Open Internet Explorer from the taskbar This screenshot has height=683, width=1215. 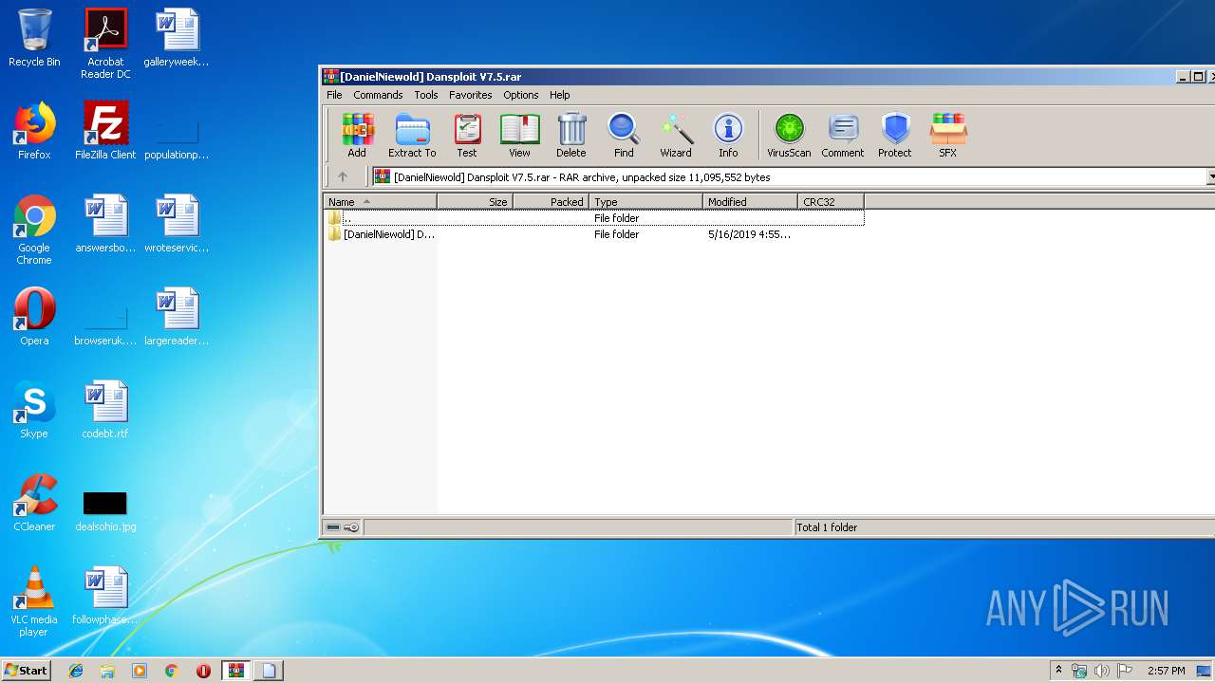pyautogui.click(x=76, y=671)
